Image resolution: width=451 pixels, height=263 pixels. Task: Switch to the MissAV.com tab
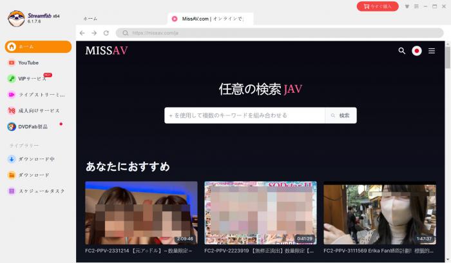pyautogui.click(x=211, y=19)
